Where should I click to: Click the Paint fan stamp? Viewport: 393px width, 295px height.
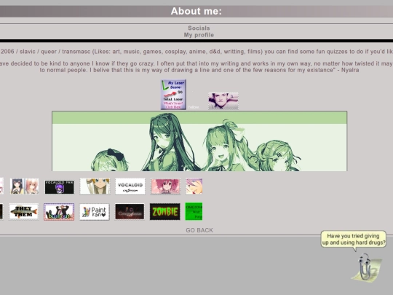(x=95, y=212)
